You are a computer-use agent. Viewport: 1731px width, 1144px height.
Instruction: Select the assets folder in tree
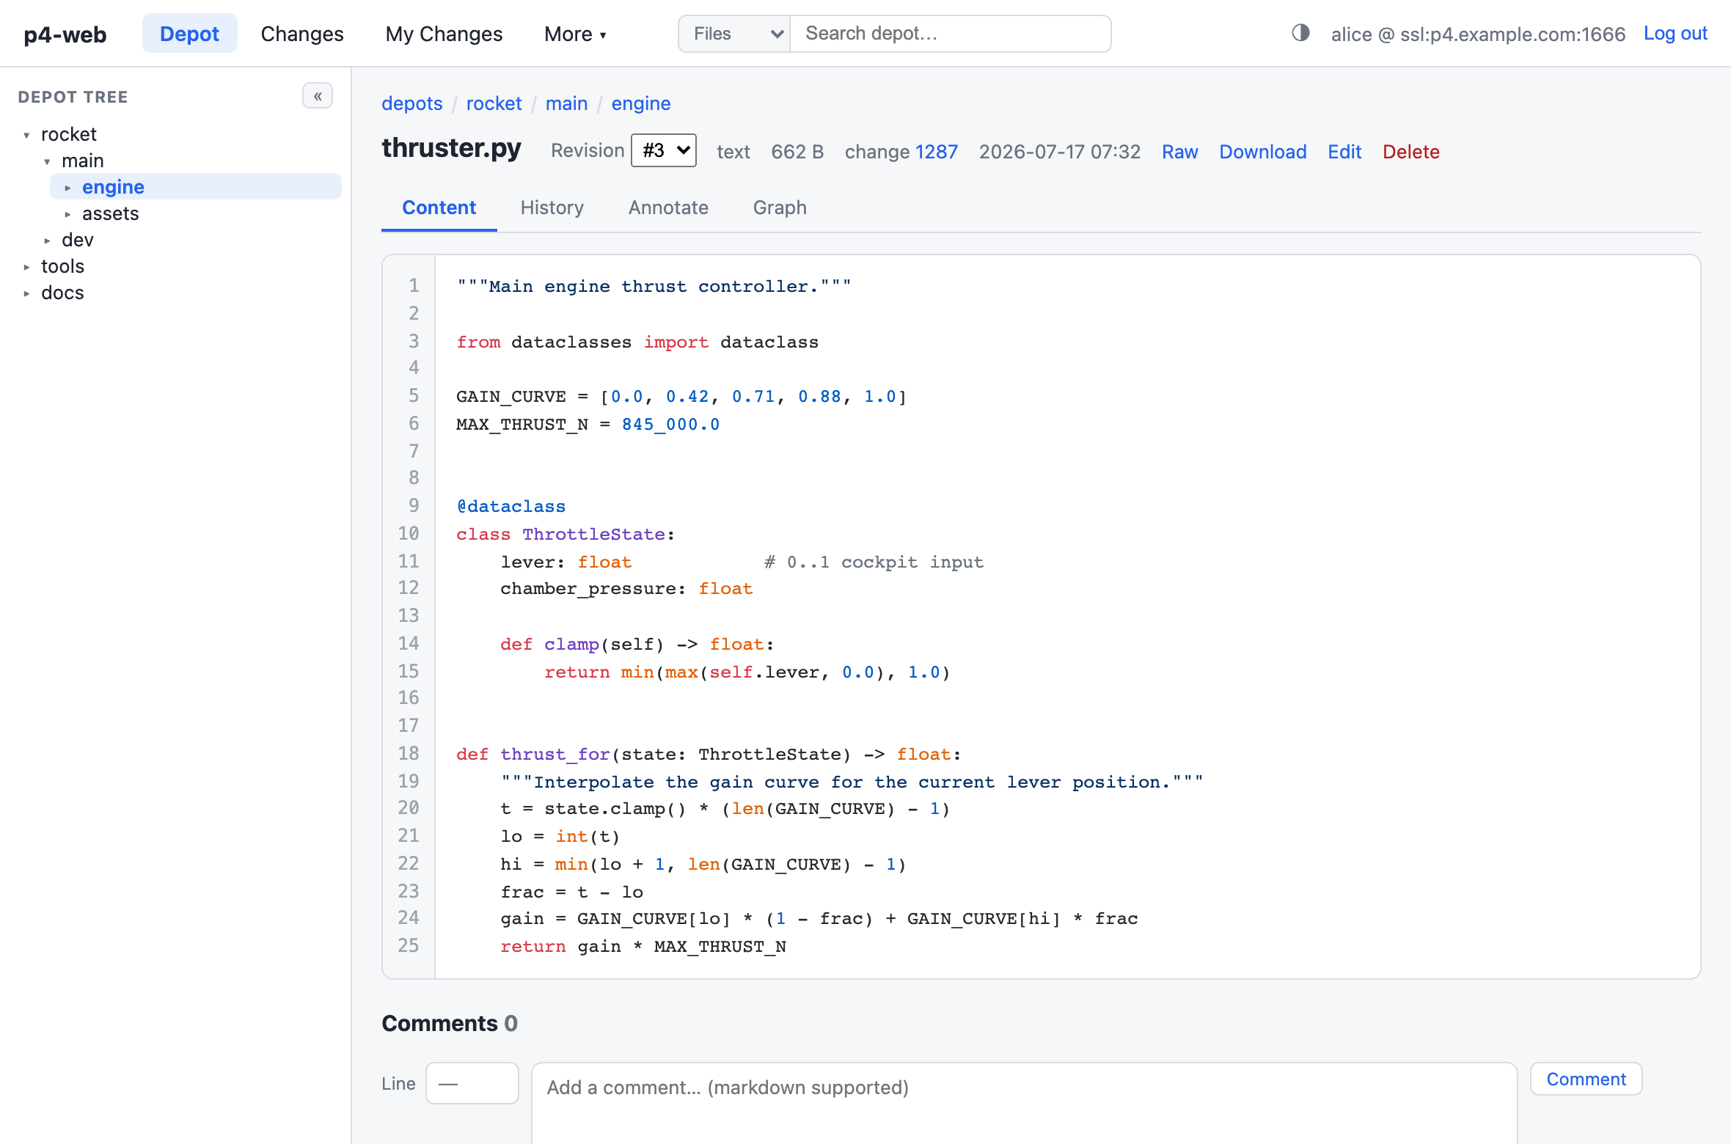111,213
